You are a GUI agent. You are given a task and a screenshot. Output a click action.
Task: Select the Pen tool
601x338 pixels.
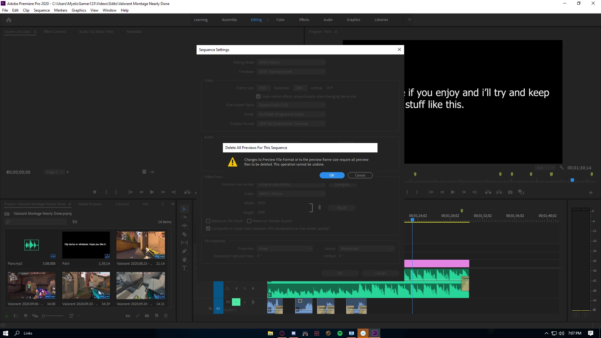pyautogui.click(x=184, y=251)
